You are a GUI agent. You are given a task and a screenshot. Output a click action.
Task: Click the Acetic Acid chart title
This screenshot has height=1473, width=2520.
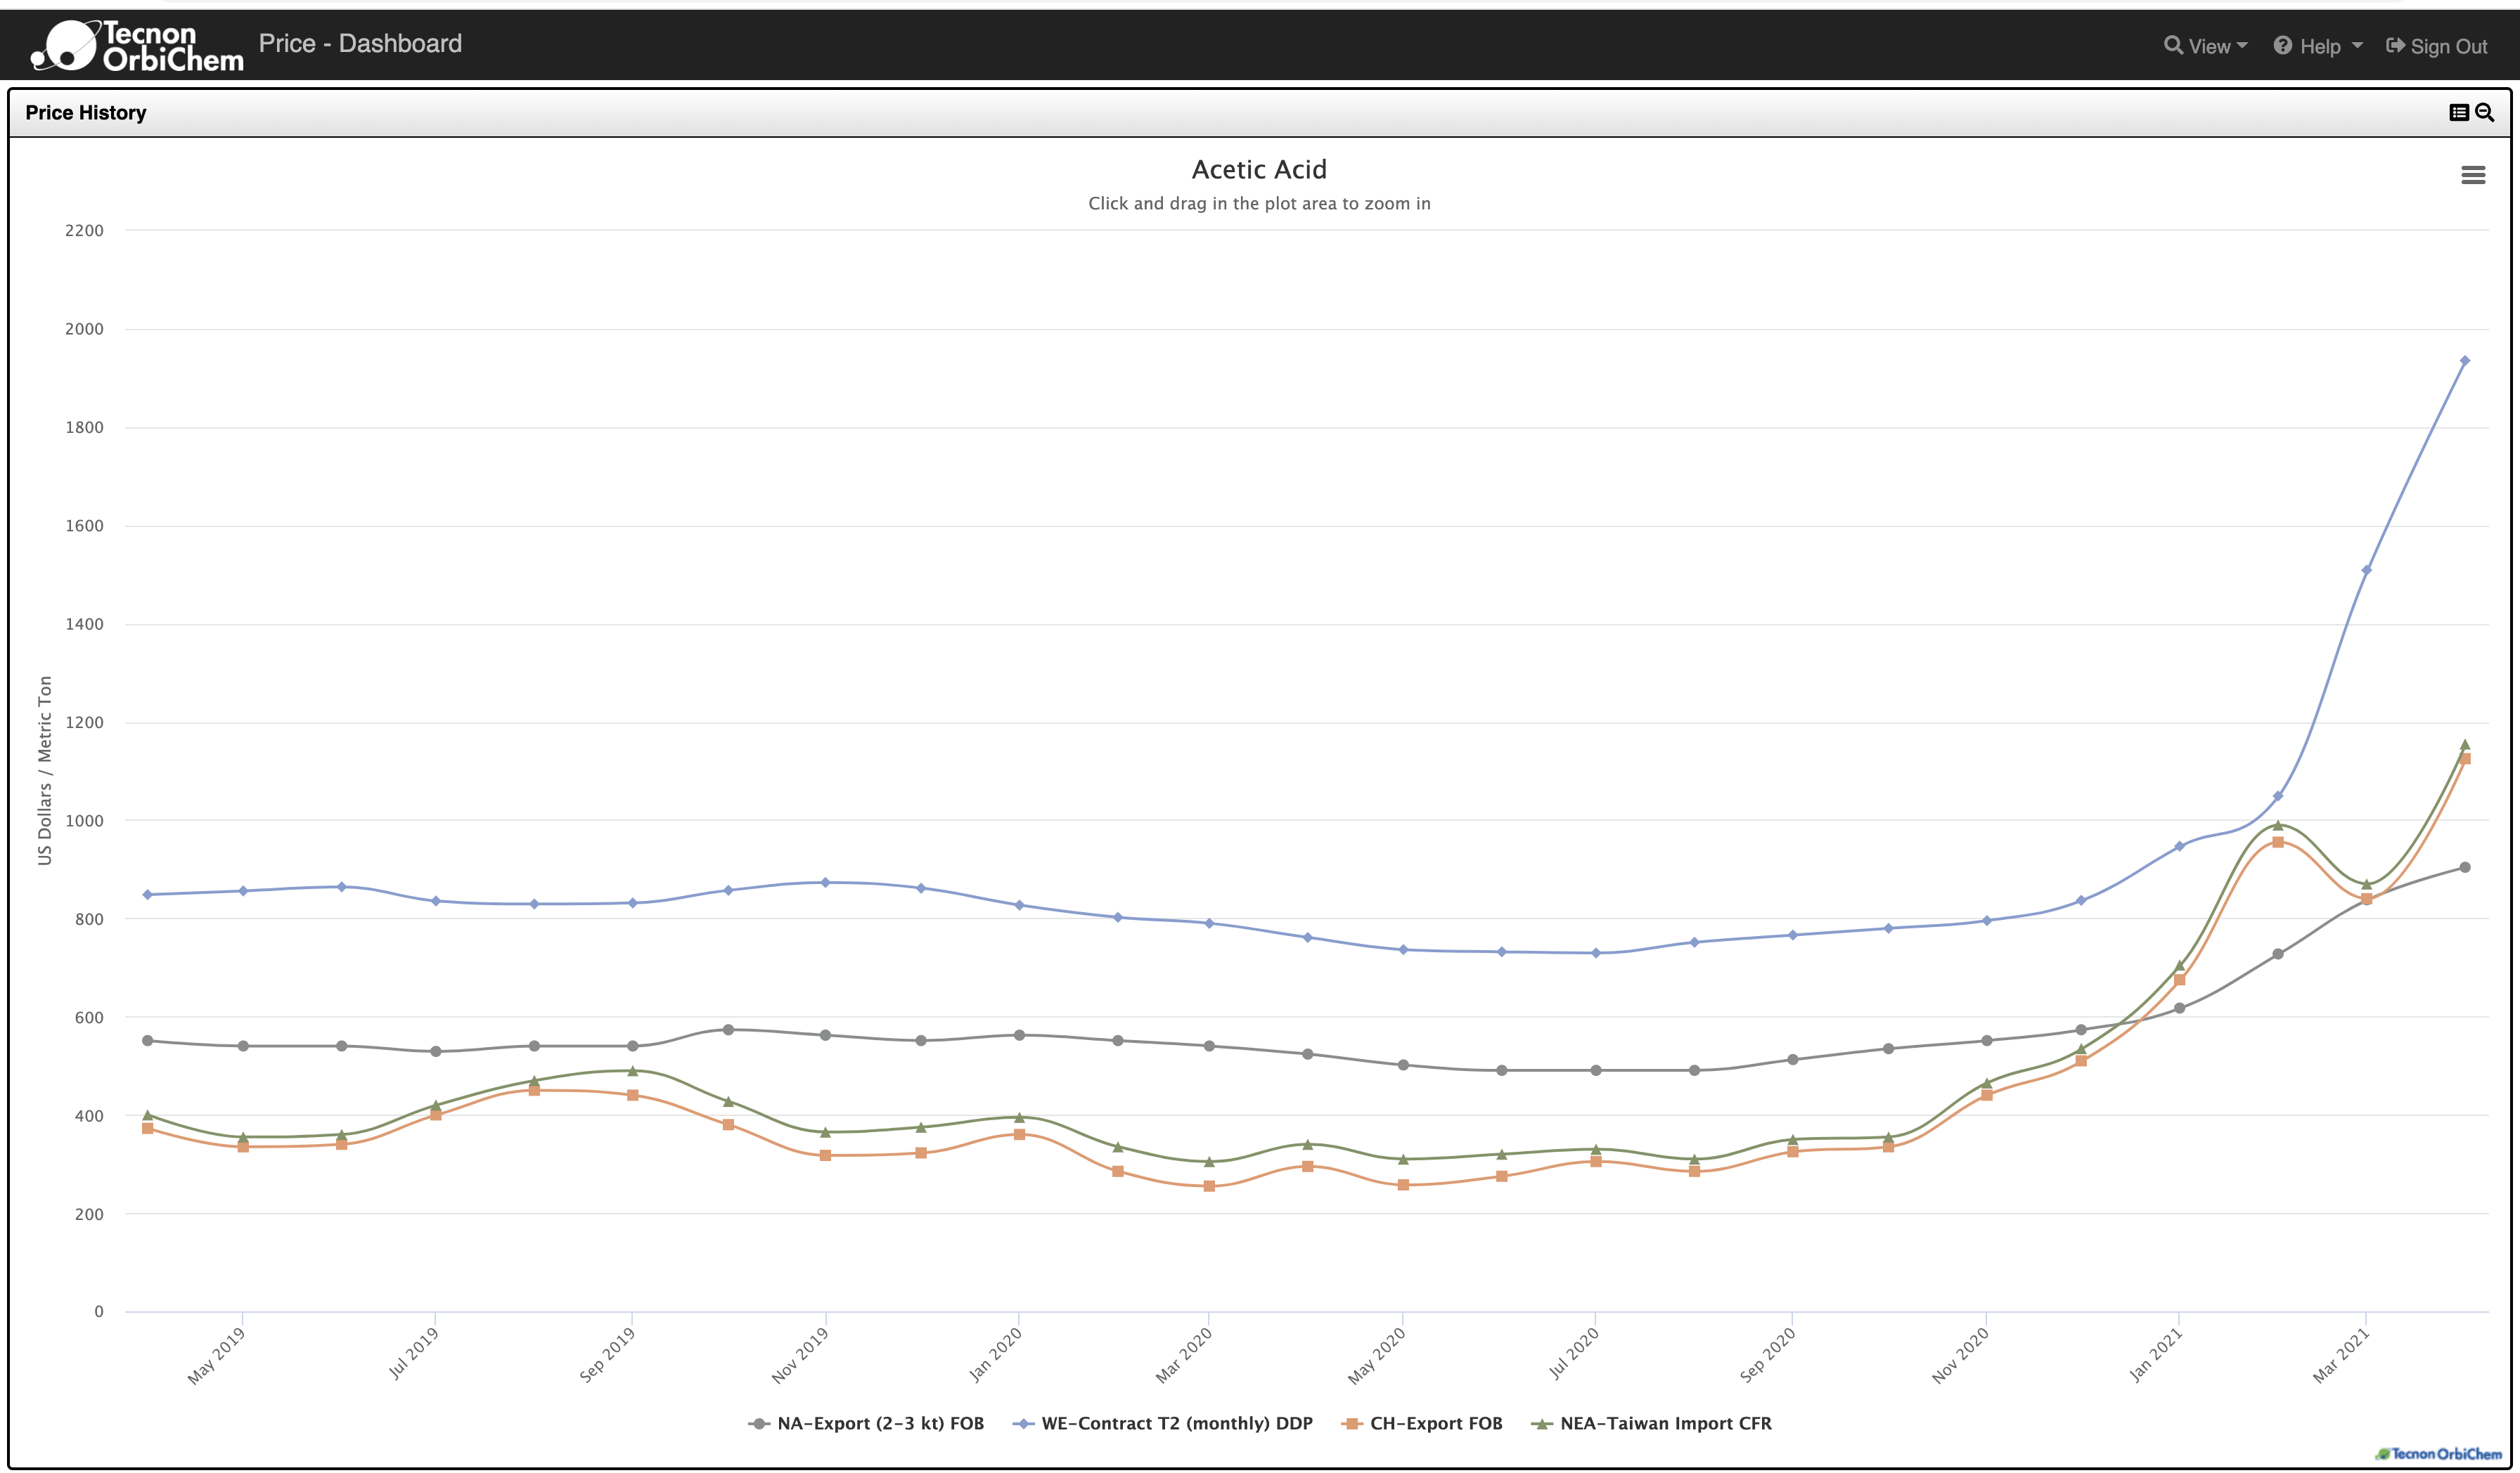pos(1259,170)
